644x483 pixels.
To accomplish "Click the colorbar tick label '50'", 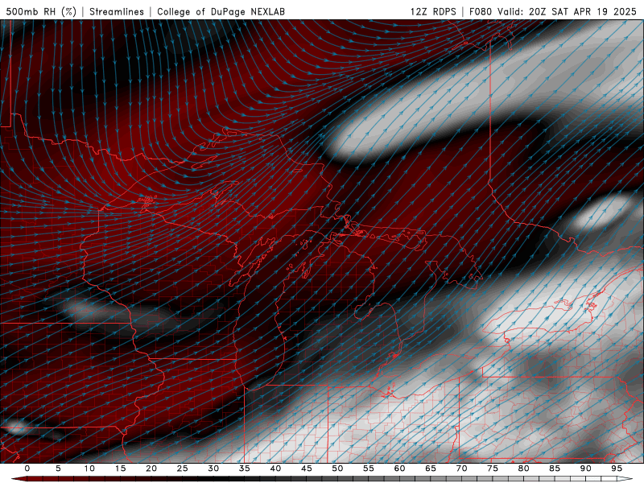I will click(x=337, y=469).
